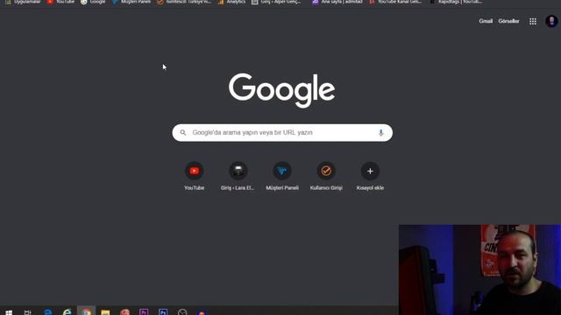Screen dimensions: 561x315
Task: Launch Adobe Premiere Pro from taskbar
Action: coord(144,312)
